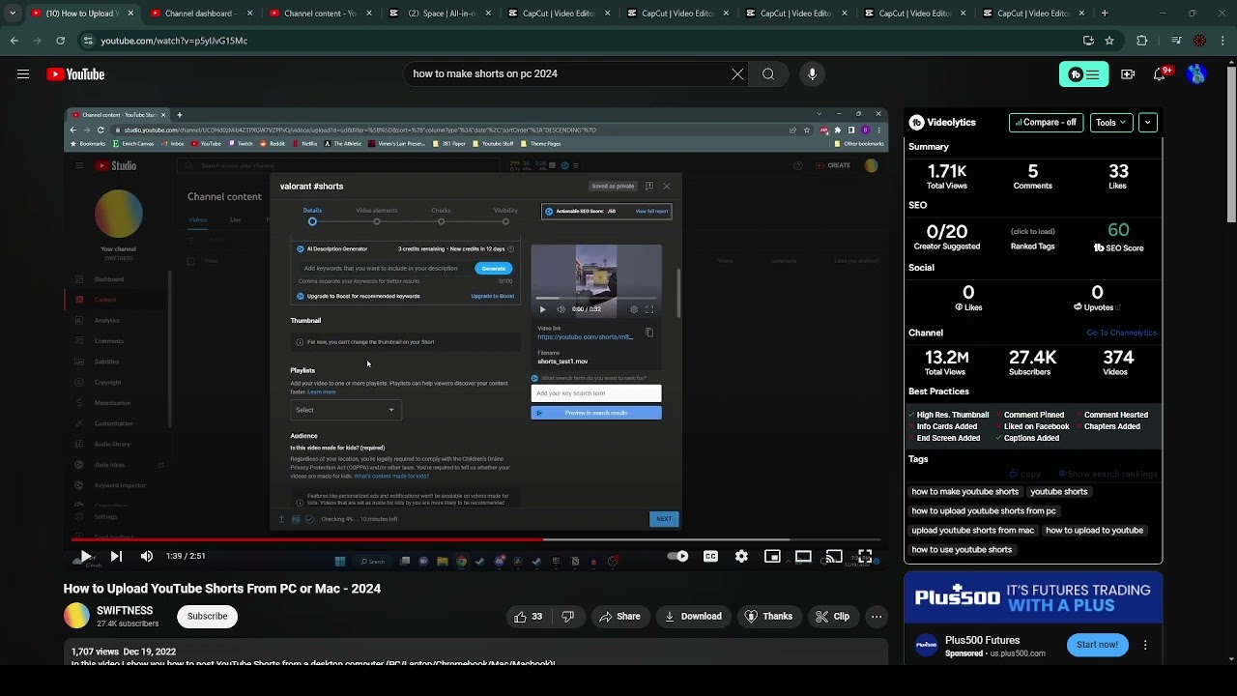Open the SWIFTNESS channel avatar

click(x=76, y=616)
